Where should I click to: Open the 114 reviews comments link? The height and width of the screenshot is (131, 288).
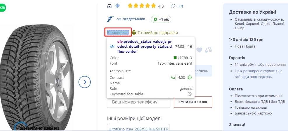point(177,6)
